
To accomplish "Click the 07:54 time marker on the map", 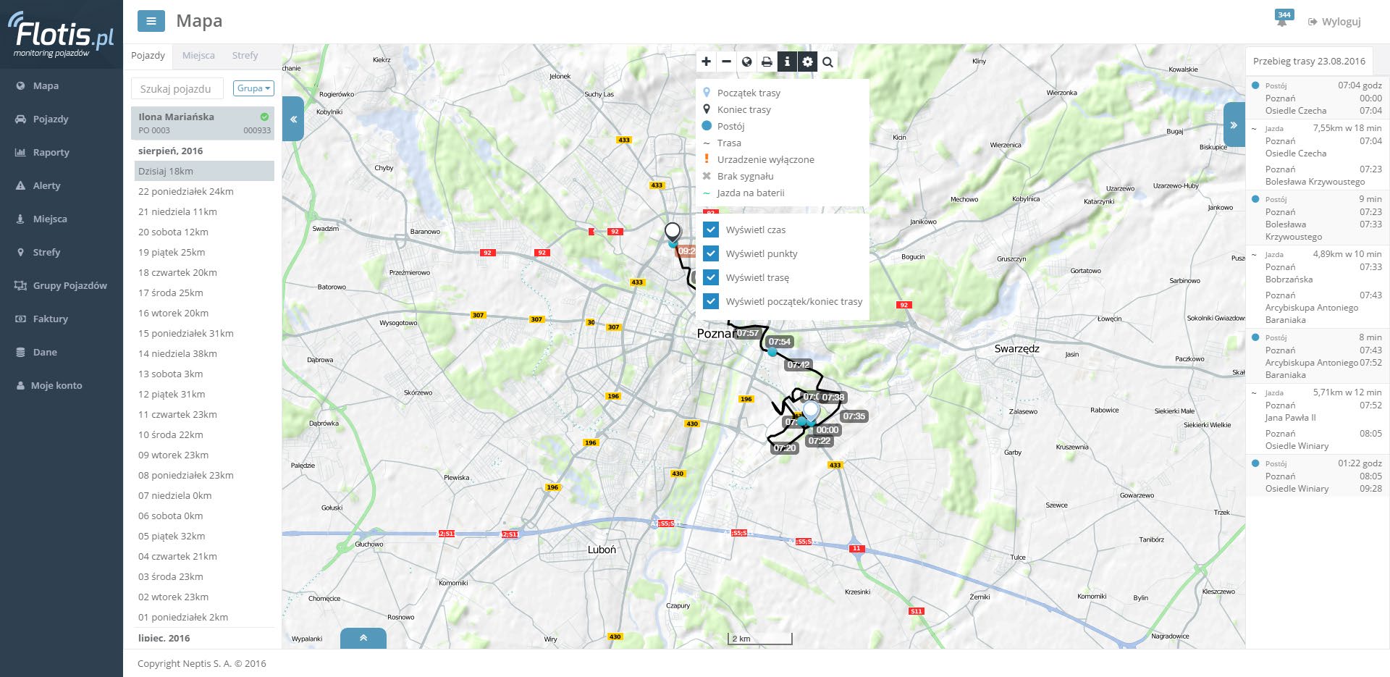I will 780,342.
